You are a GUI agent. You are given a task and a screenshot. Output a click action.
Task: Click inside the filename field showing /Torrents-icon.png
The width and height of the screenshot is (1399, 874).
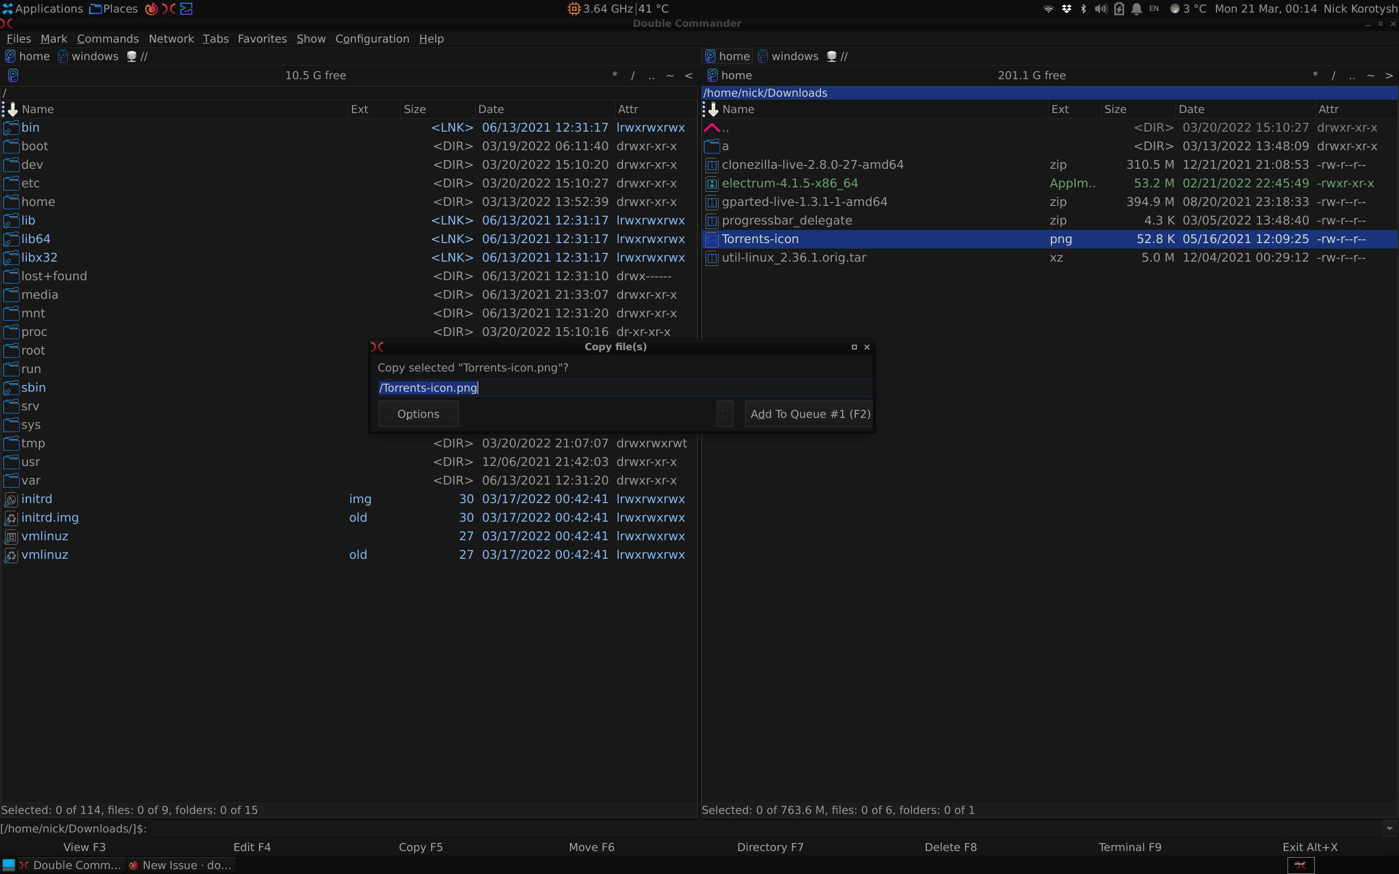point(624,387)
